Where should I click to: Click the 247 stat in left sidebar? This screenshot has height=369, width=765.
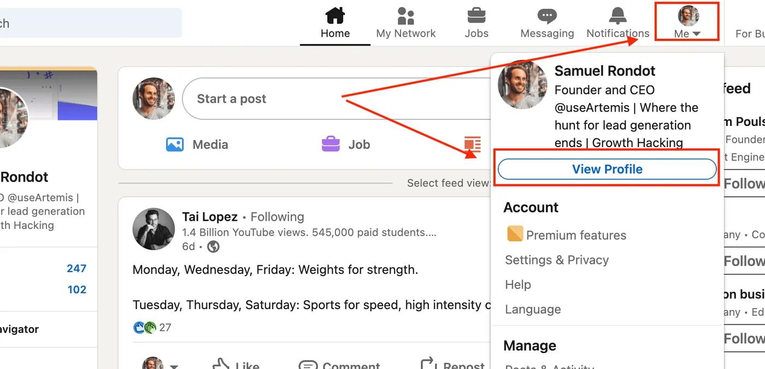(x=76, y=268)
